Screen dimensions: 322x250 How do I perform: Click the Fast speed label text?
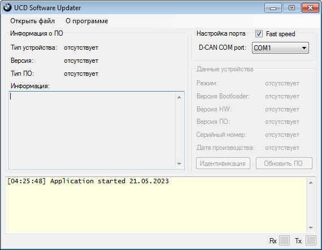coord(281,34)
